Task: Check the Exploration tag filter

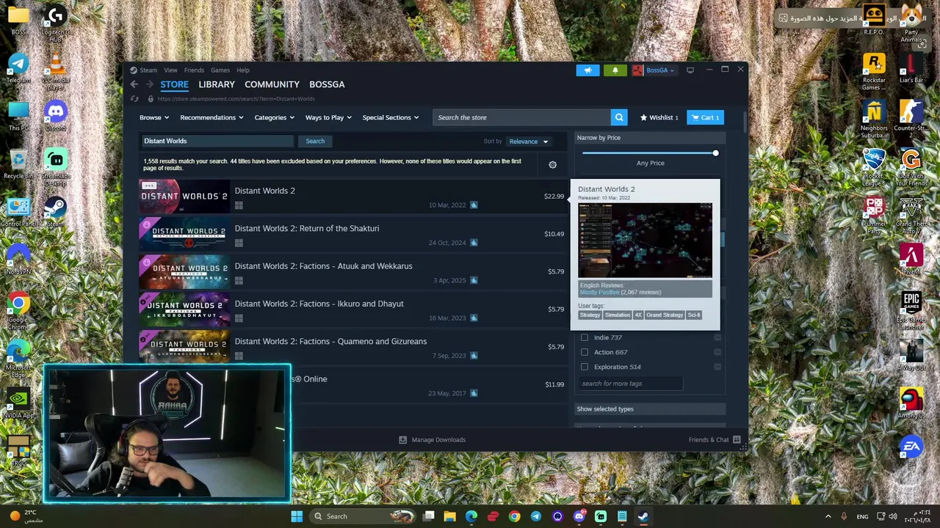Action: point(585,367)
